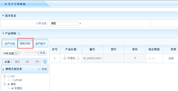Click the 单位 column header
Screen dimensions: 178x91
pos(135,49)
